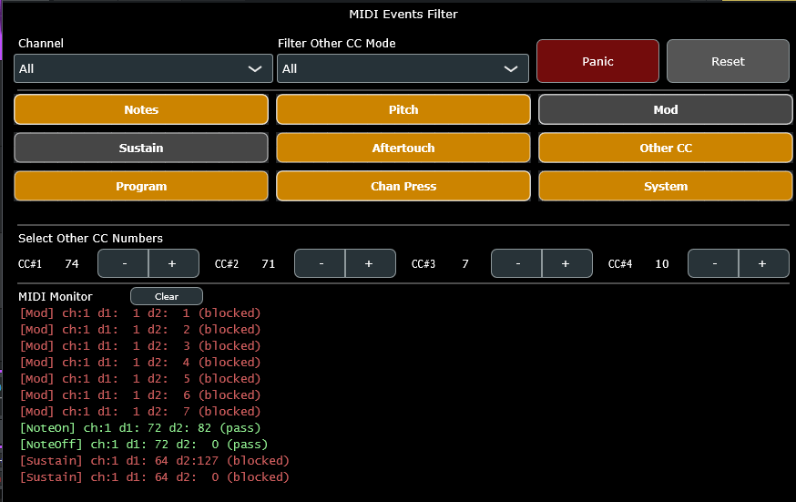
Task: Increase the CC#4 number with plus
Action: (x=763, y=263)
